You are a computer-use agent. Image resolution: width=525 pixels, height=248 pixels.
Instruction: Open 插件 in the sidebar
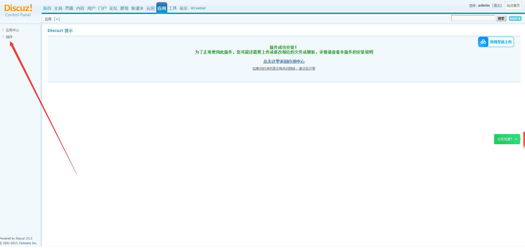9,37
